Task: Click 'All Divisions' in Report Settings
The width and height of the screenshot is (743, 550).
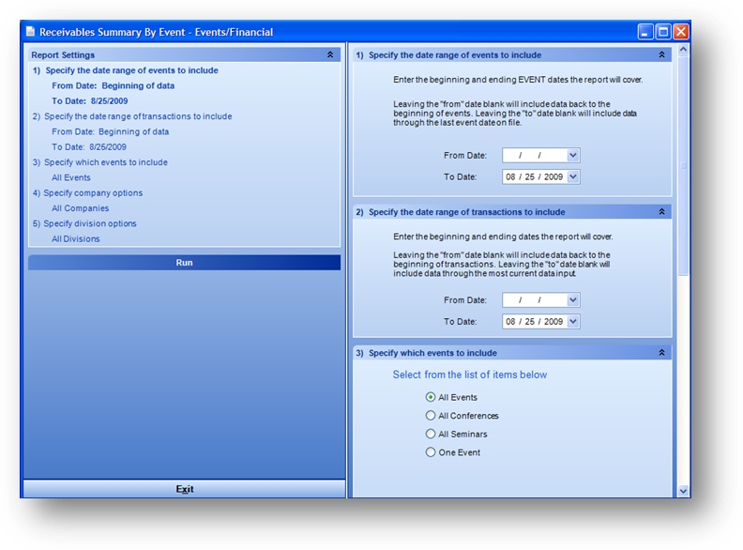Action: click(76, 238)
